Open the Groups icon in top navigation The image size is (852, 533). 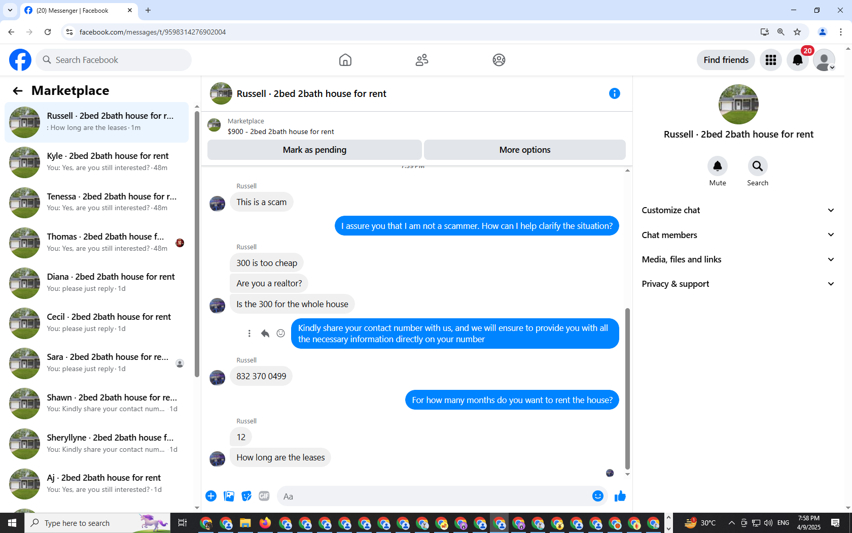pyautogui.click(x=499, y=60)
